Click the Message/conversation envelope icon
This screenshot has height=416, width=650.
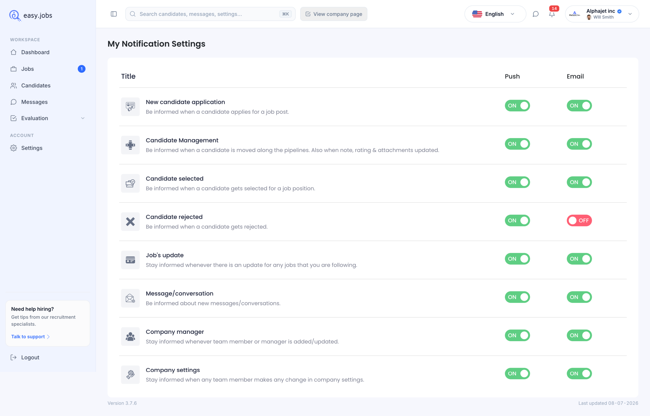[130, 298]
